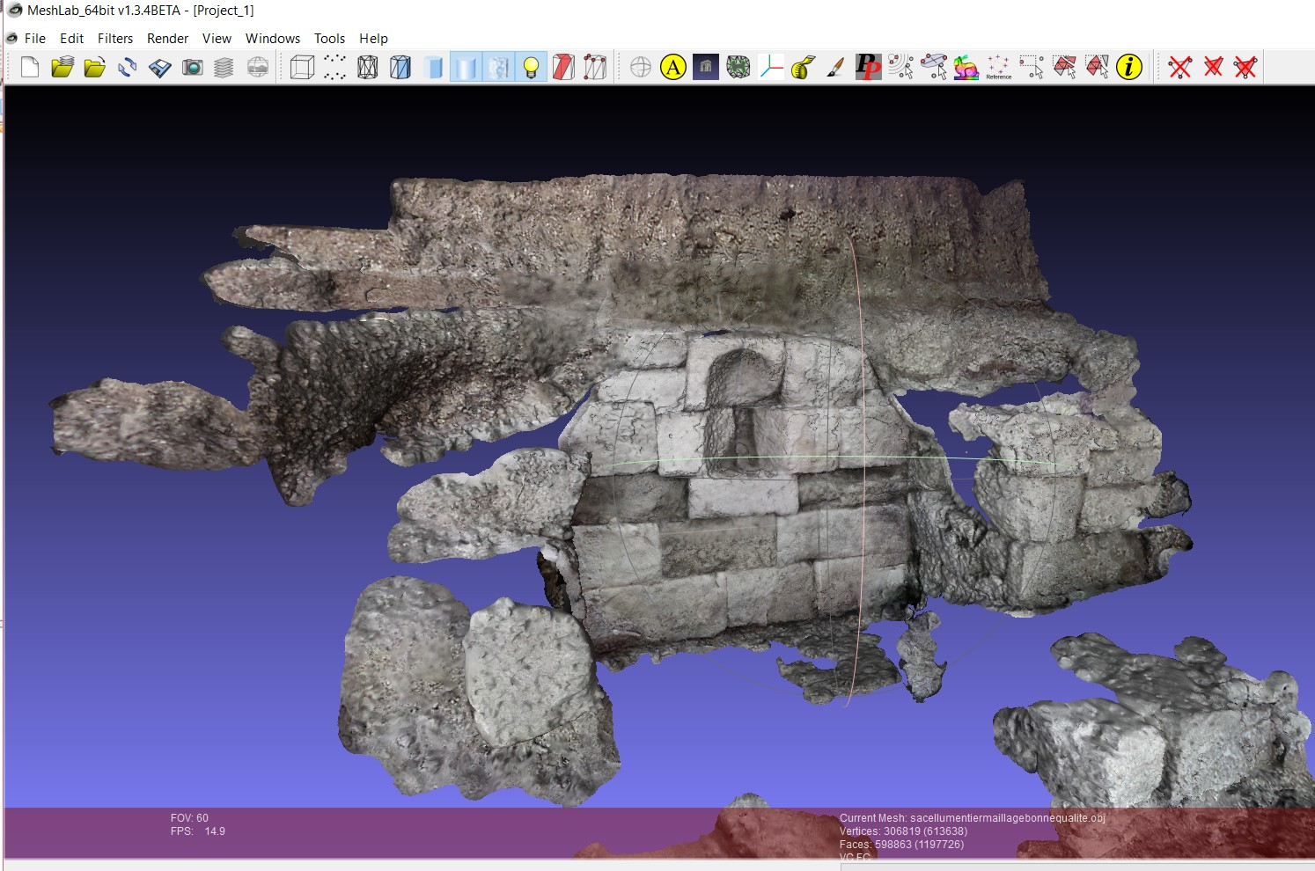1315x871 pixels.
Task: Save a snapshot with the camera icon
Action: (x=192, y=67)
